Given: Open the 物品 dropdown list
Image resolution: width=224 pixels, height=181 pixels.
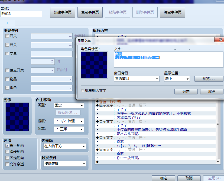Looking at the screenshot, I should [x=52, y=79].
